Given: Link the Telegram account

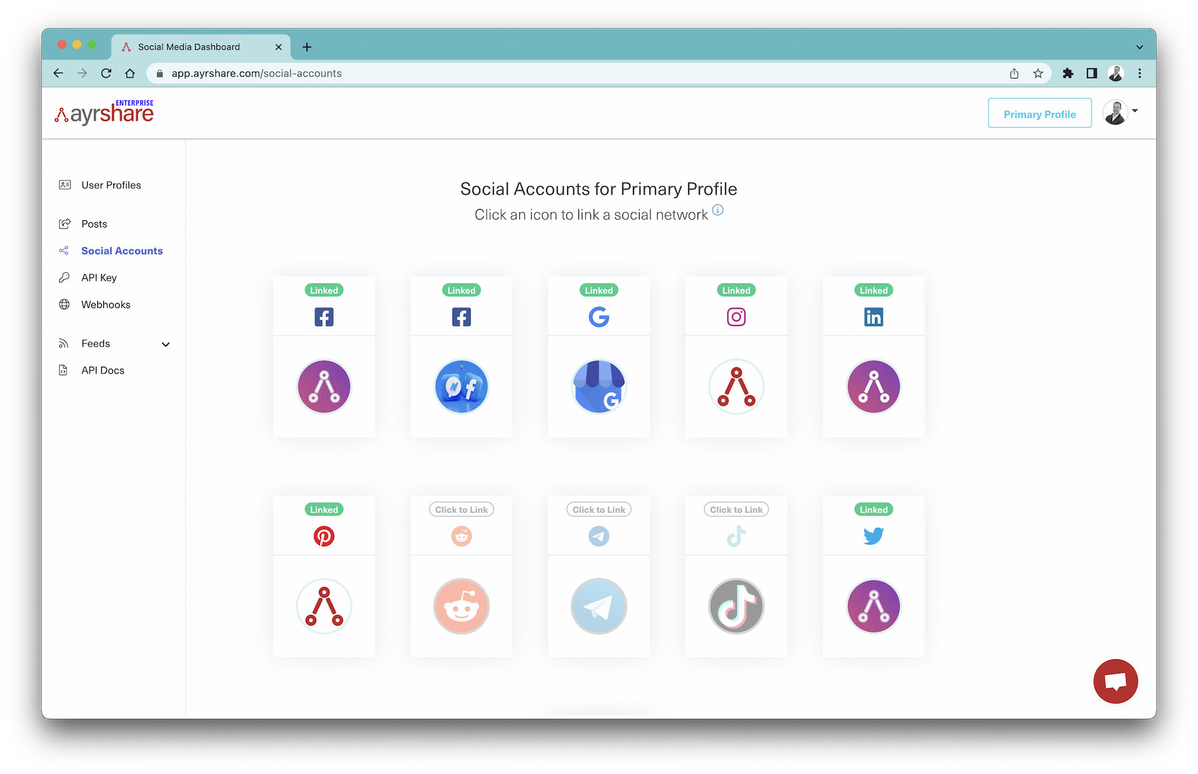Looking at the screenshot, I should 598,606.
